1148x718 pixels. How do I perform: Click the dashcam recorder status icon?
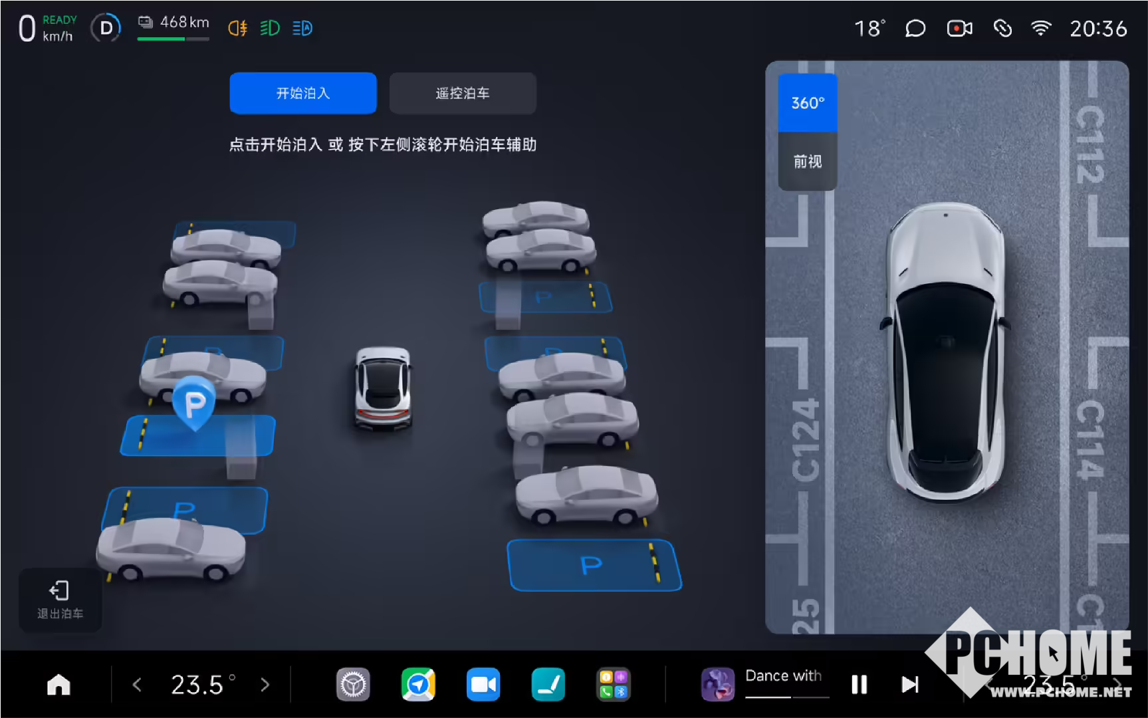(959, 29)
